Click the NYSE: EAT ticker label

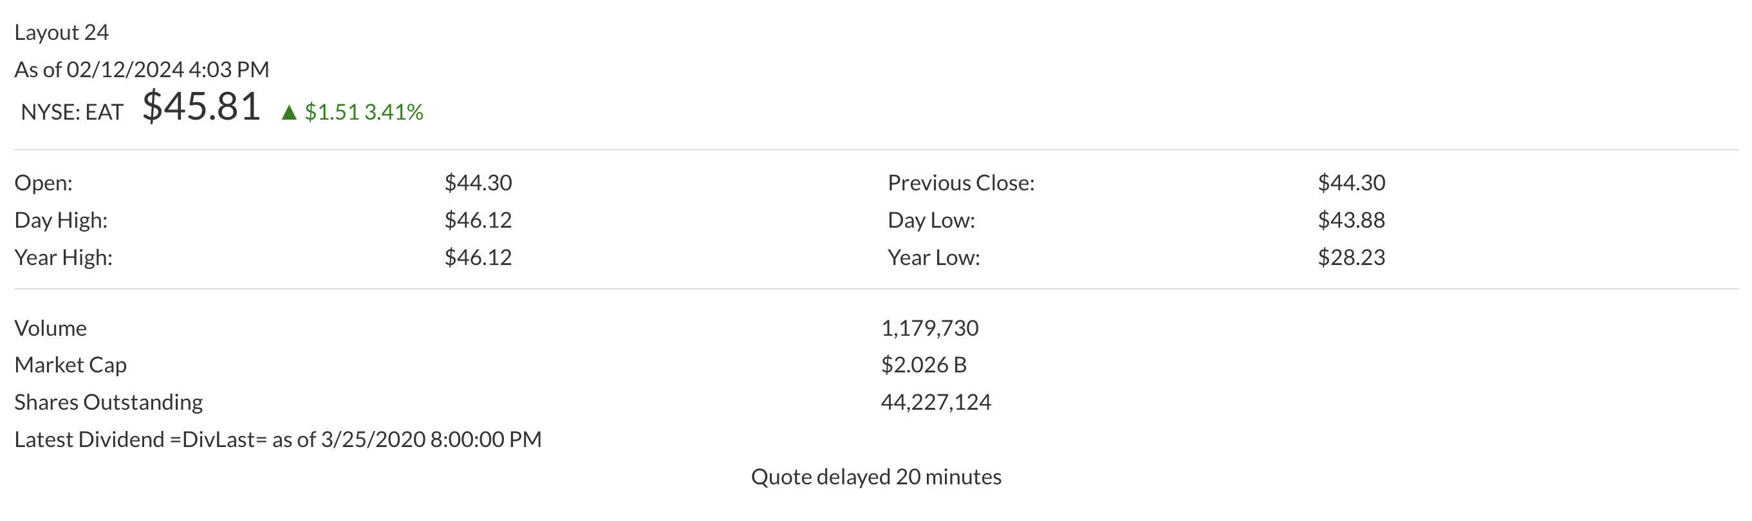(72, 112)
